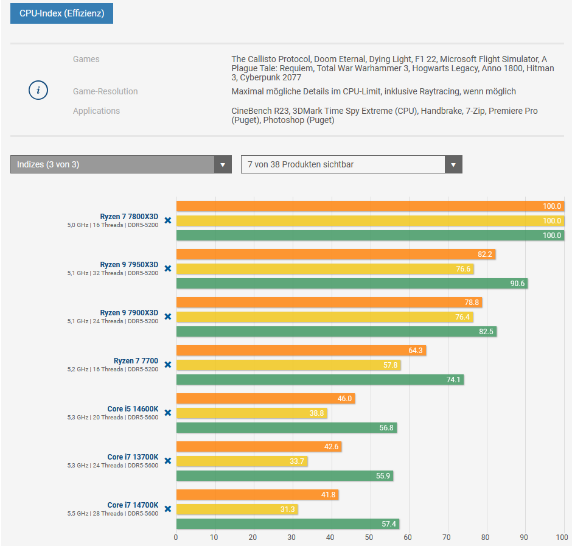Click the arrow of the Indizes dropdown
Image resolution: width=572 pixels, height=546 pixels.
coord(223,164)
